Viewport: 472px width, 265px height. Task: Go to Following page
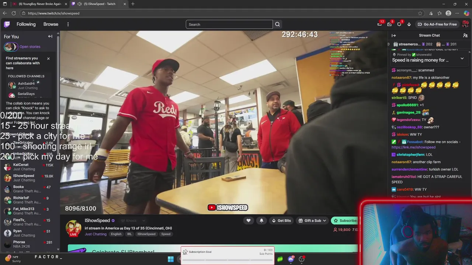(26, 24)
